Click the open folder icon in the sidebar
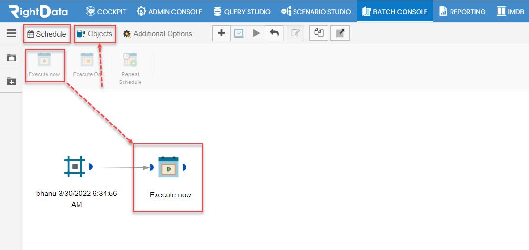529x250 pixels. (x=12, y=57)
